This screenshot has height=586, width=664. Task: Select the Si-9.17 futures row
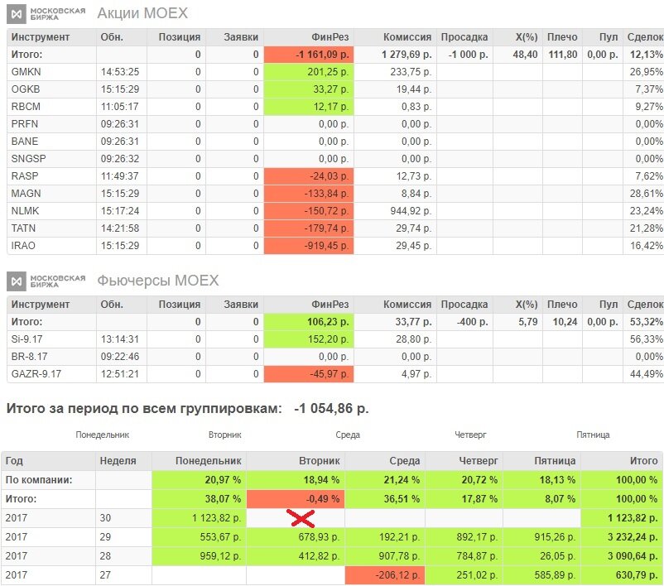(335, 339)
